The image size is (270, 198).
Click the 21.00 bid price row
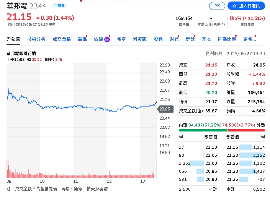point(198,163)
